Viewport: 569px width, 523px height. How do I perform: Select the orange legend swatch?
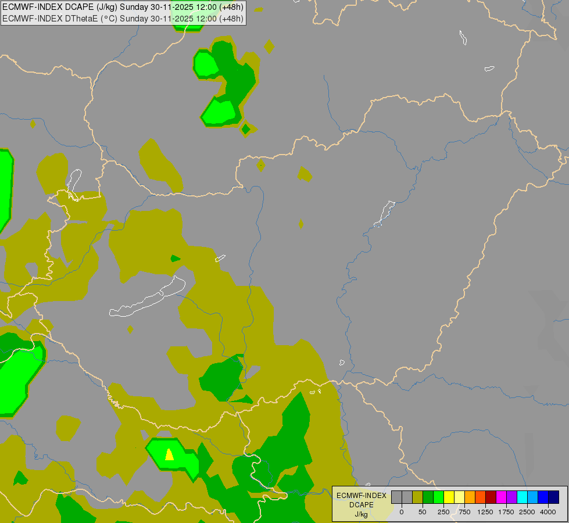470,497
